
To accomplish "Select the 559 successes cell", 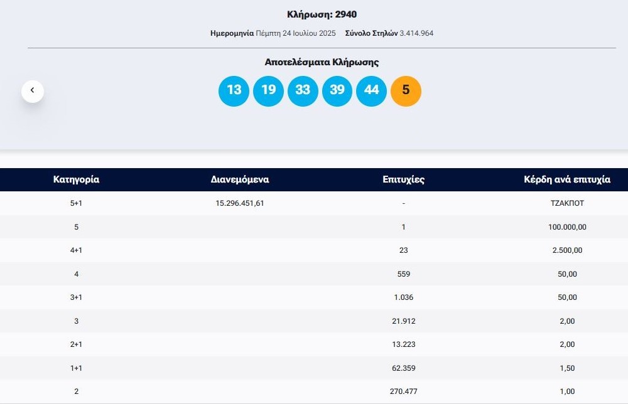I will [x=403, y=274].
